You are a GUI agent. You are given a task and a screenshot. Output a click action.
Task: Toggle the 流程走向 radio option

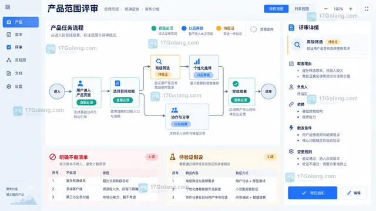(253, 29)
